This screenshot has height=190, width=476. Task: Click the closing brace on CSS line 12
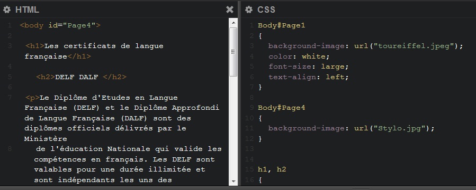point(260,139)
